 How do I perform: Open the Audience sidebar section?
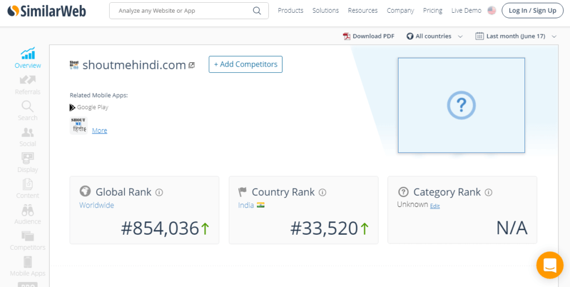point(28,215)
